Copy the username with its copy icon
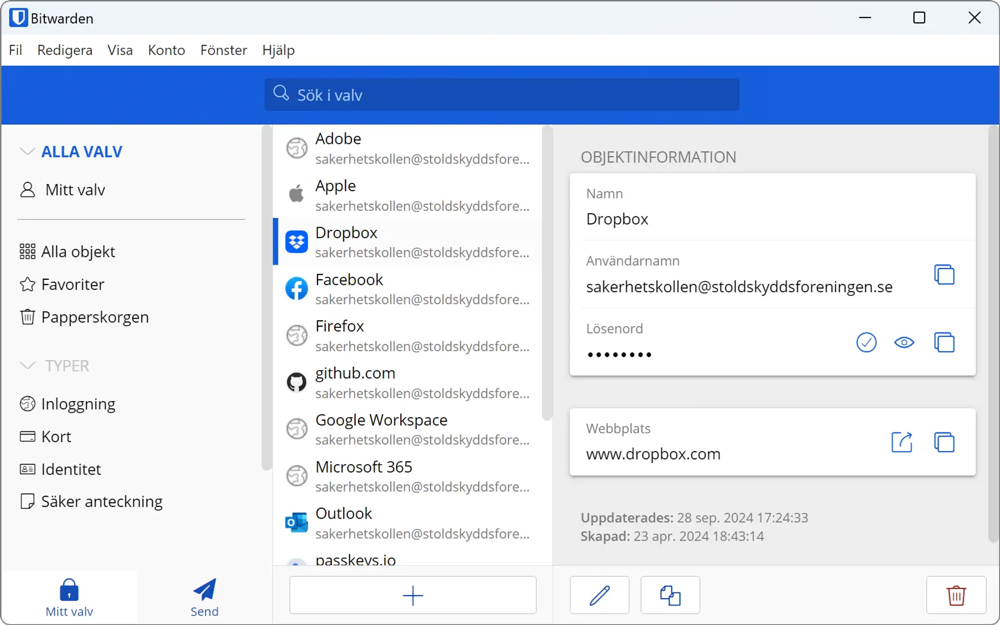This screenshot has width=1000, height=625. click(944, 275)
